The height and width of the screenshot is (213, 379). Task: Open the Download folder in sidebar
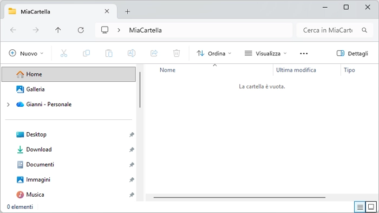coord(69,150)
